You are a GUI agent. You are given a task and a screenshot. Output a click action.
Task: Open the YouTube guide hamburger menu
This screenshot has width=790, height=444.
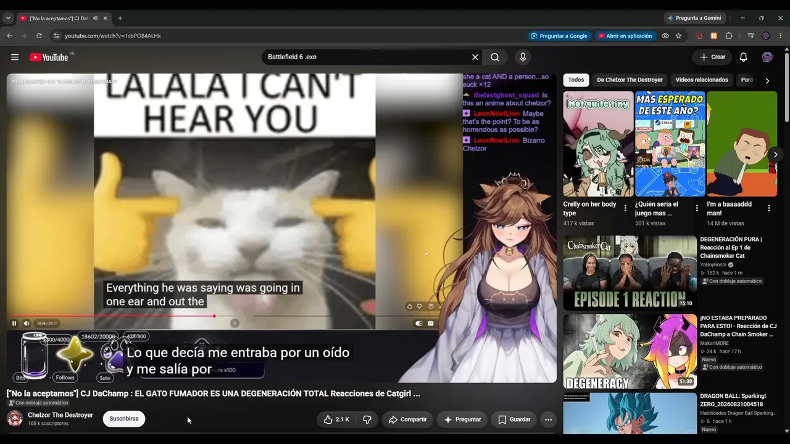pos(15,57)
